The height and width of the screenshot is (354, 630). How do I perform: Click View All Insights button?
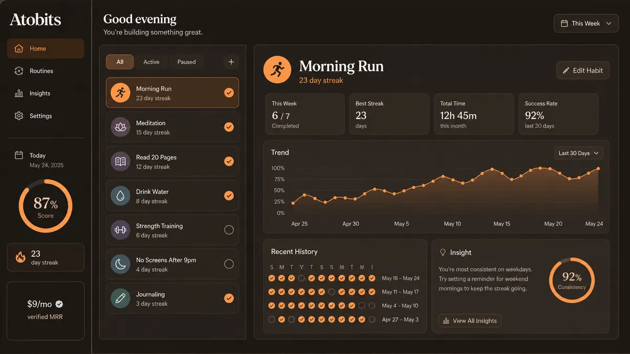470,320
